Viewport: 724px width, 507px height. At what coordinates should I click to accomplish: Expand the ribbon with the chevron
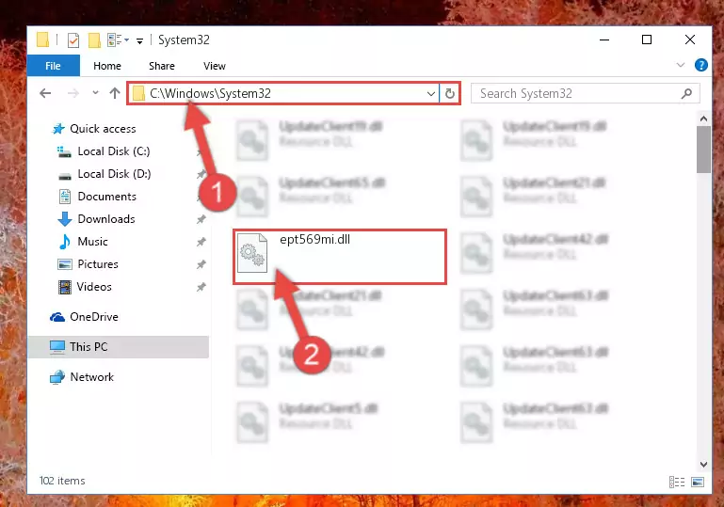[x=680, y=65]
